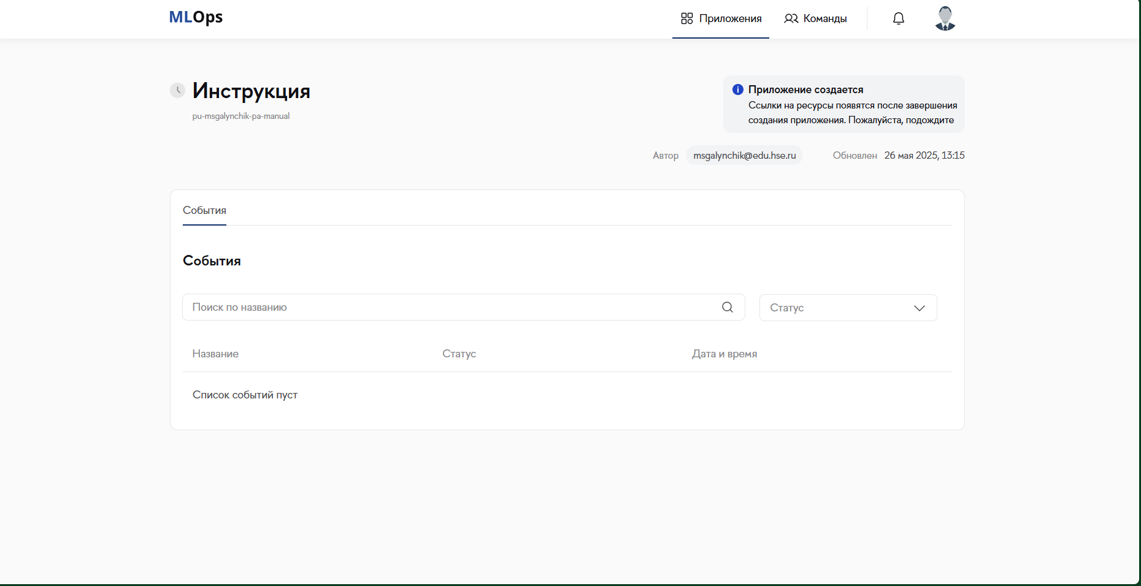Open notifications via the bell icon
The width and height of the screenshot is (1141, 586).
point(898,18)
